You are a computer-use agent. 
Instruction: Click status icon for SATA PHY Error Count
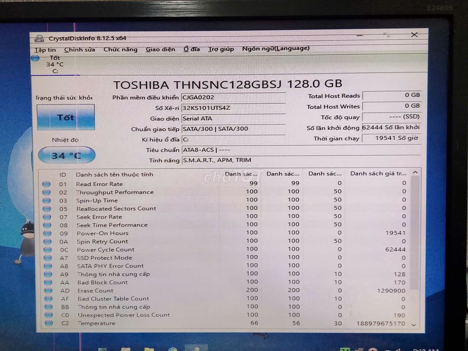click(x=48, y=266)
